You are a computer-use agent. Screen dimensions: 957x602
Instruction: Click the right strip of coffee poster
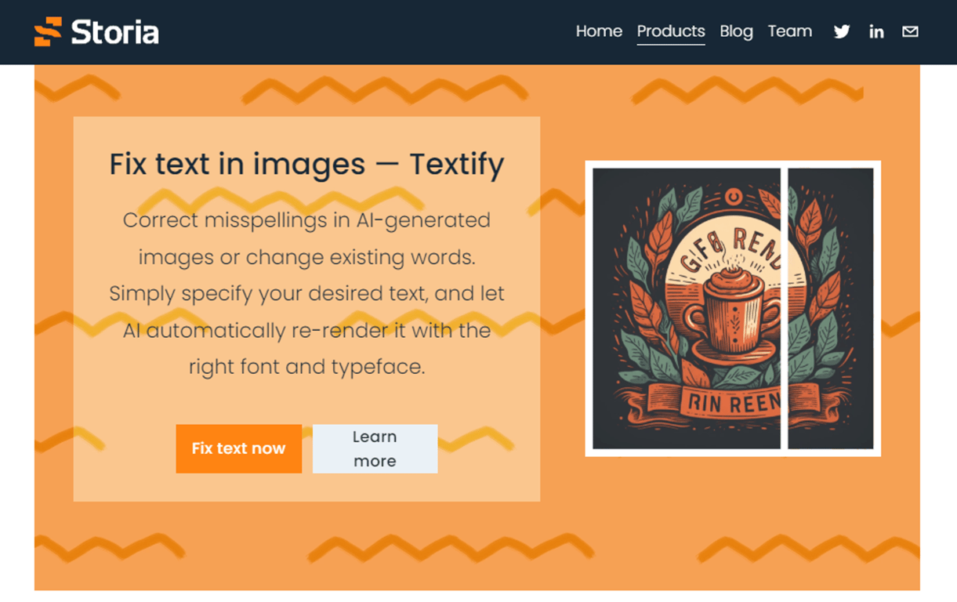pos(831,308)
